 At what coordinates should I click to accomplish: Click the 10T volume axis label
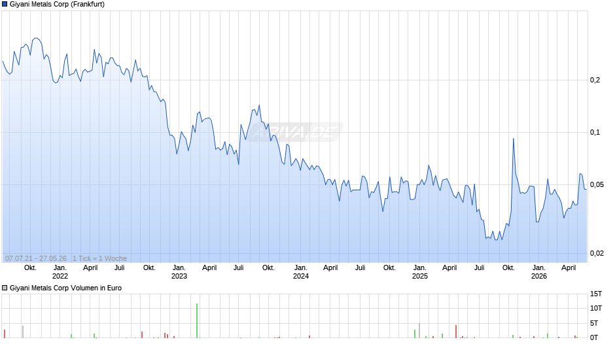click(596, 308)
